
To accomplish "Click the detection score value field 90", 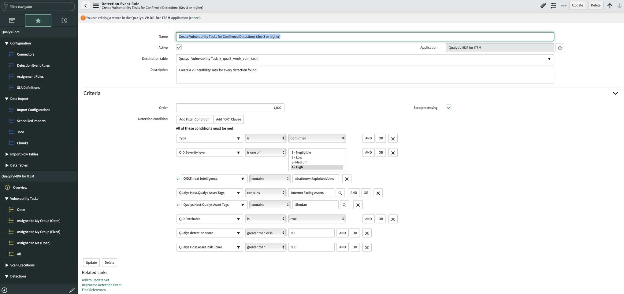I will tap(311, 233).
